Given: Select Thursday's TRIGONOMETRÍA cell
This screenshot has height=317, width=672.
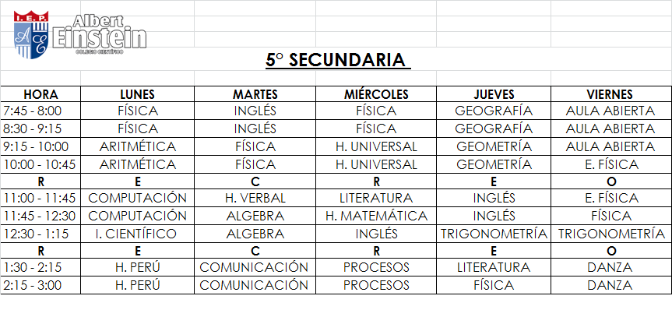Looking at the screenshot, I should click(494, 234).
